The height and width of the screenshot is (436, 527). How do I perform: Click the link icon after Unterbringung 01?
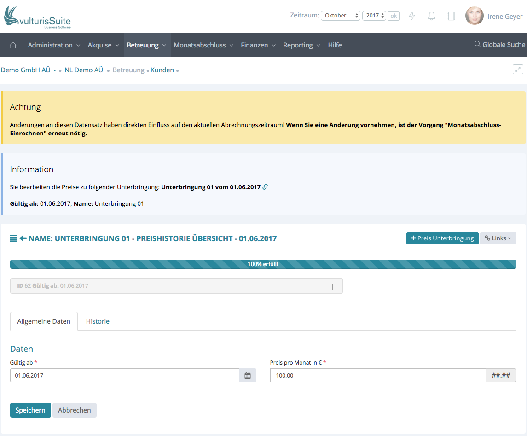pos(265,187)
